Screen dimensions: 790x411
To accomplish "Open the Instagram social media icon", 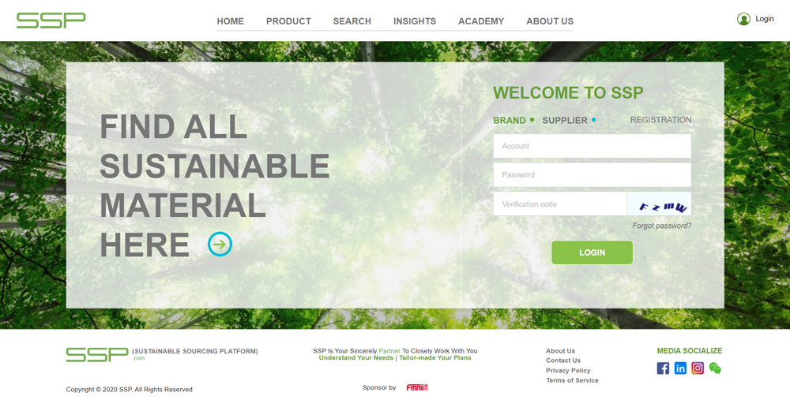I will 698,368.
